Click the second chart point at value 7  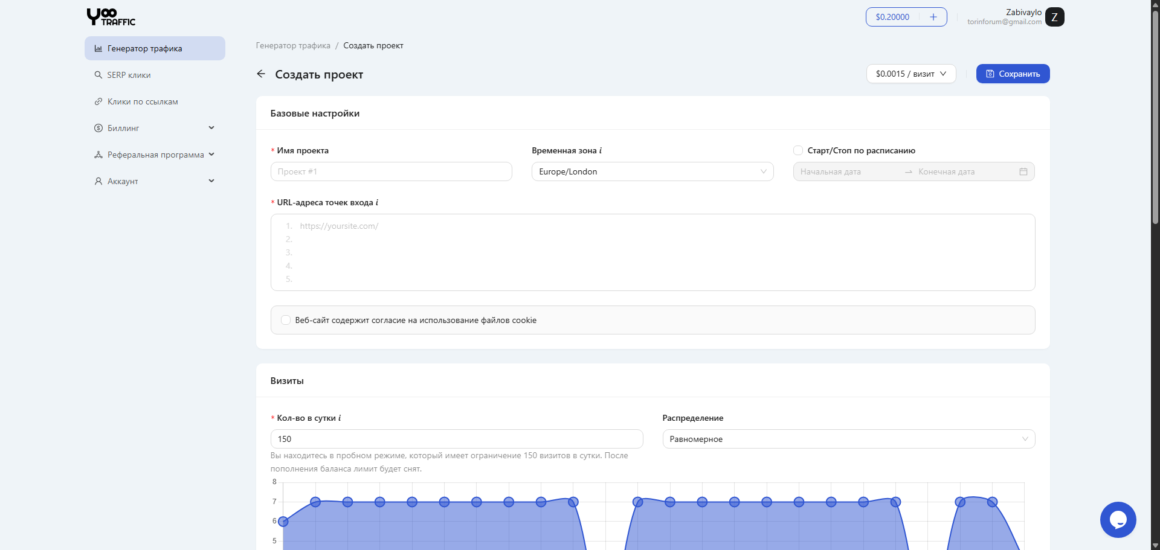point(315,502)
